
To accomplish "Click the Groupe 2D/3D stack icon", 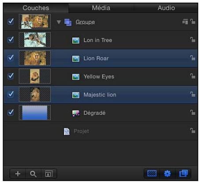I will 185,22.
